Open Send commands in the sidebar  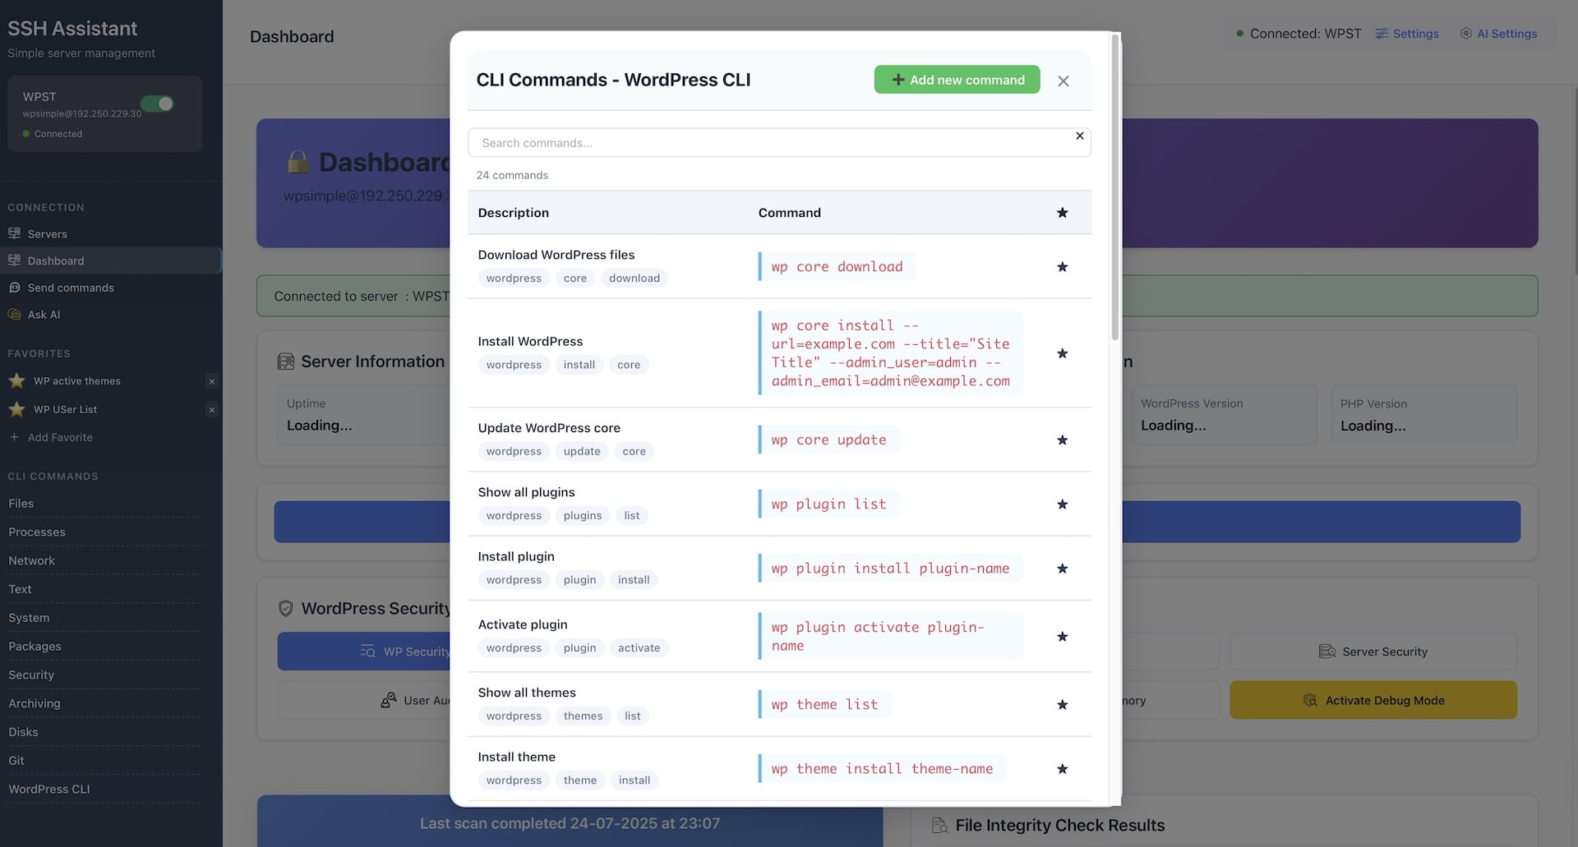click(x=71, y=288)
